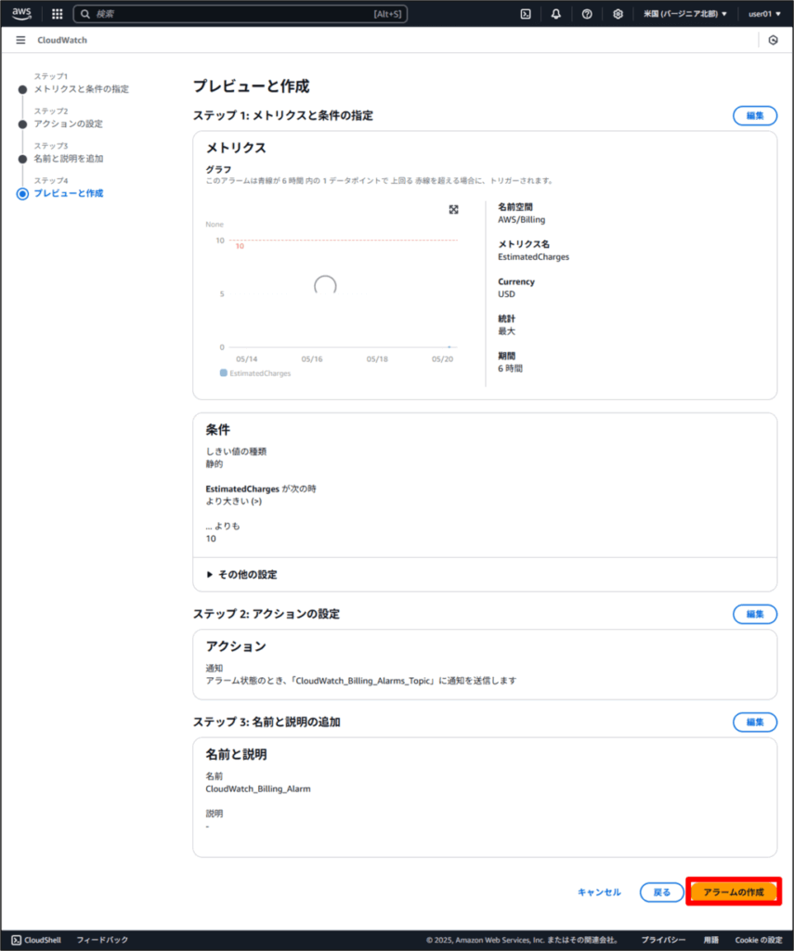The width and height of the screenshot is (794, 951).
Task: Go to step 1 メトリクスと条件の指定
Action: point(81,89)
